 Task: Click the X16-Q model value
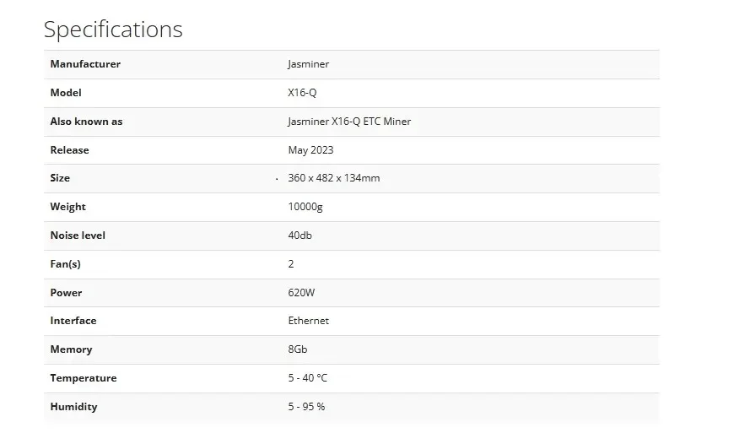tap(302, 93)
